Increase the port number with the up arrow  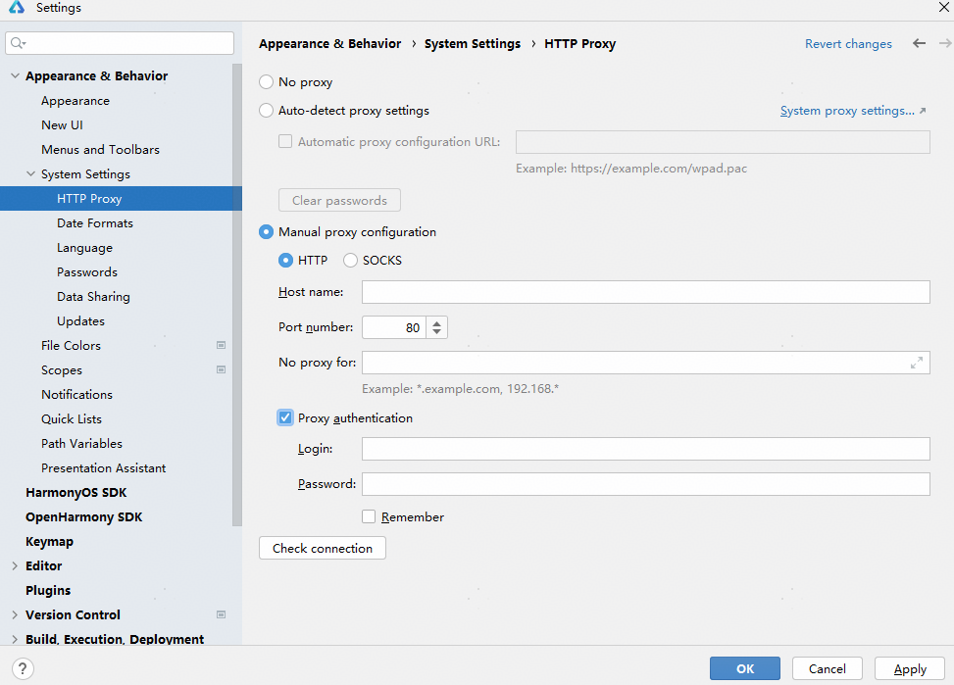pos(436,322)
